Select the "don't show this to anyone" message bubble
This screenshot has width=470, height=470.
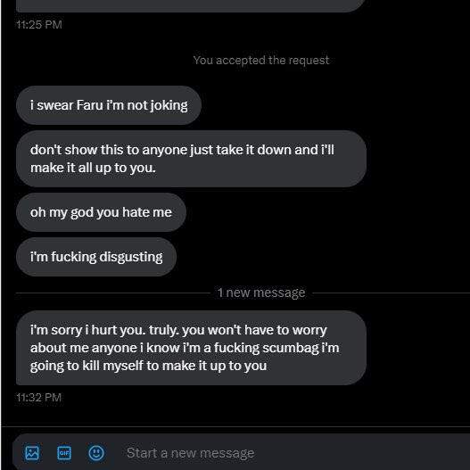tap(191, 159)
